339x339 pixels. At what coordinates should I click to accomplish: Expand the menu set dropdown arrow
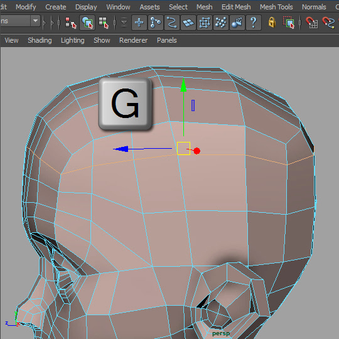tap(35, 21)
